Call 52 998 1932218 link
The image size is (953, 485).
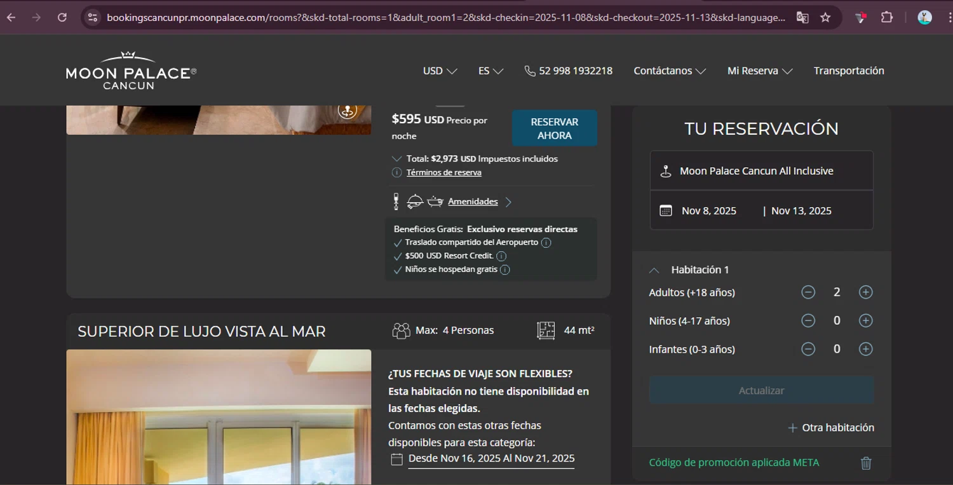(576, 71)
